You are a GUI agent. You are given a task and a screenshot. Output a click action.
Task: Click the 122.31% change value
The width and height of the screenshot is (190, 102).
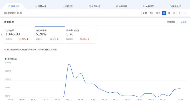[22, 39]
